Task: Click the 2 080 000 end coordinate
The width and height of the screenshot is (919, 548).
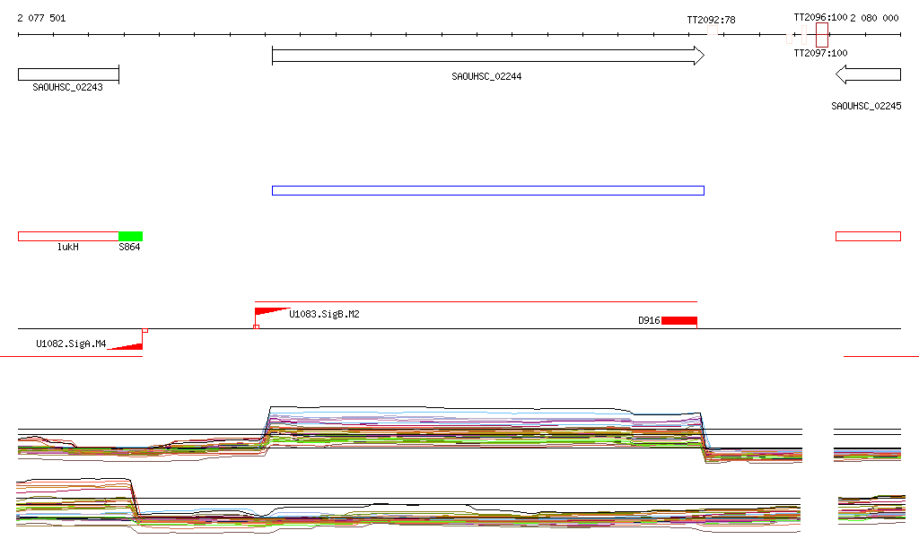Action: pyautogui.click(x=875, y=18)
